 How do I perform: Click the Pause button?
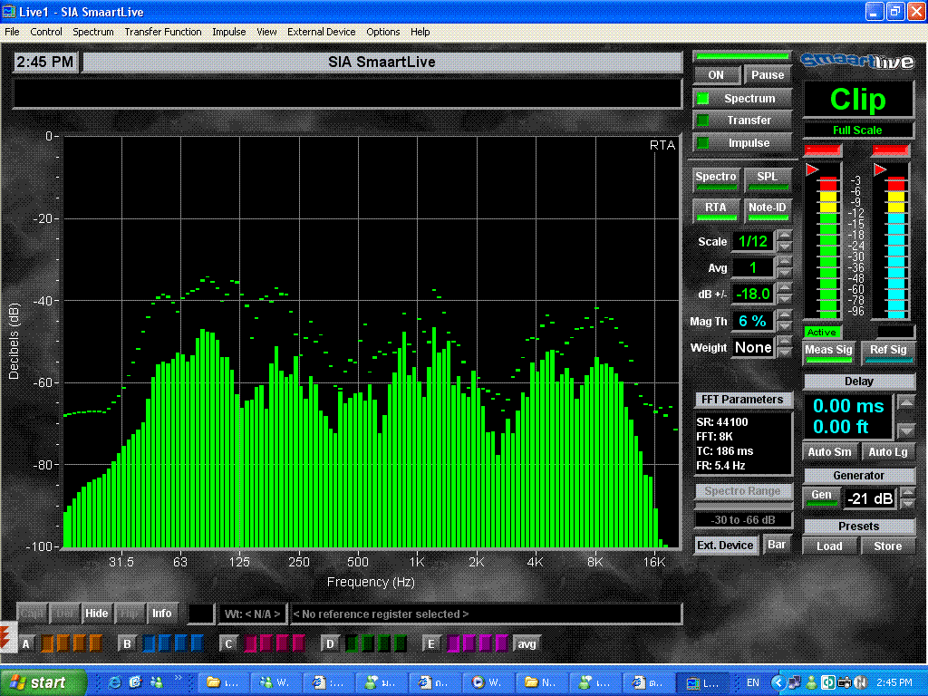pos(768,75)
